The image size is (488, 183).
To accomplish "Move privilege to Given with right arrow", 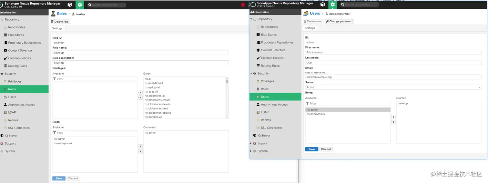I will pos(140,92).
